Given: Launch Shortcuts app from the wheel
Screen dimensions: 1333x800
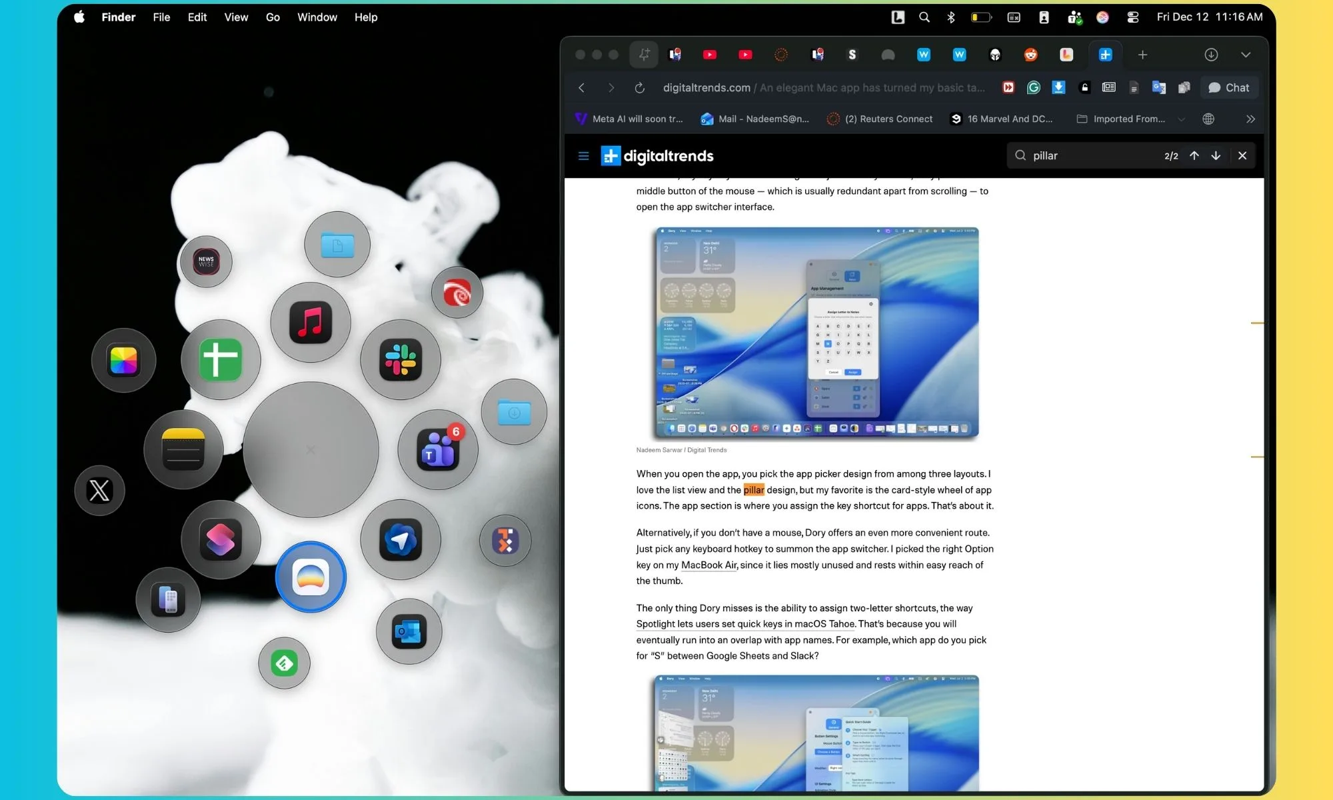Looking at the screenshot, I should pos(221,540).
